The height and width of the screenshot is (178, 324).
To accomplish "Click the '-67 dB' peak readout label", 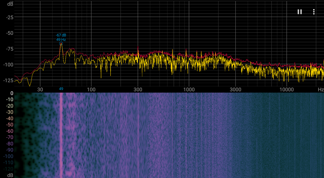I will [61, 35].
